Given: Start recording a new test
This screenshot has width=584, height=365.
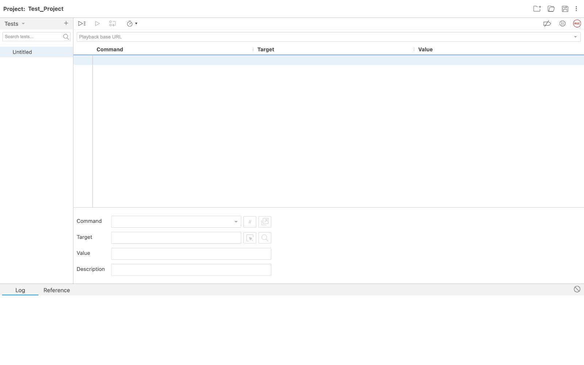Looking at the screenshot, I should point(577,23).
